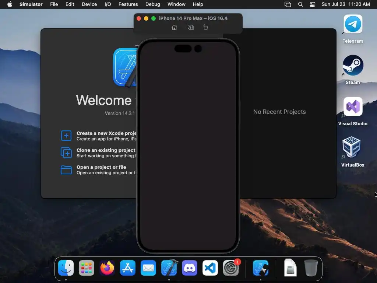377x283 pixels.
Task: Click Clone an existing project text
Action: click(106, 150)
